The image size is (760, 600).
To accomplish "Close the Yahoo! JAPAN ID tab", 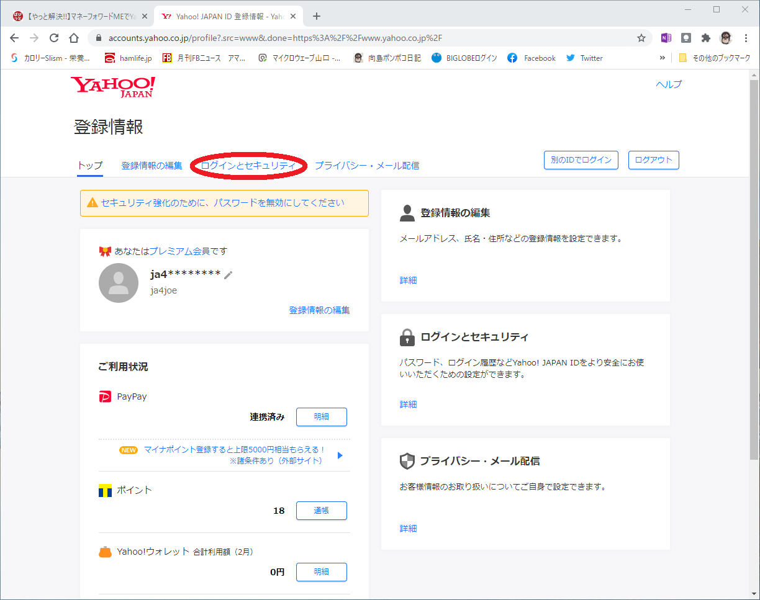I will pyautogui.click(x=293, y=16).
